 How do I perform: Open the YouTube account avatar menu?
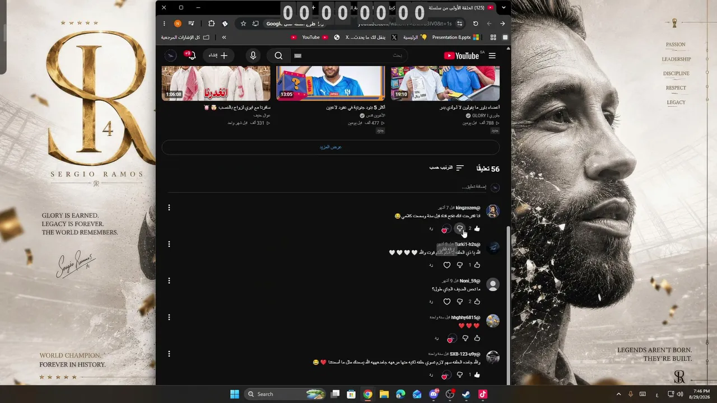click(171, 55)
